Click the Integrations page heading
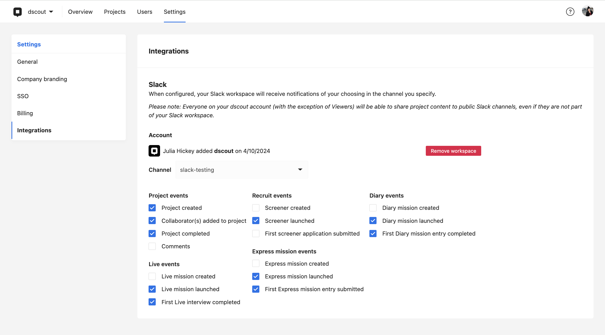The height and width of the screenshot is (335, 605). click(x=169, y=51)
